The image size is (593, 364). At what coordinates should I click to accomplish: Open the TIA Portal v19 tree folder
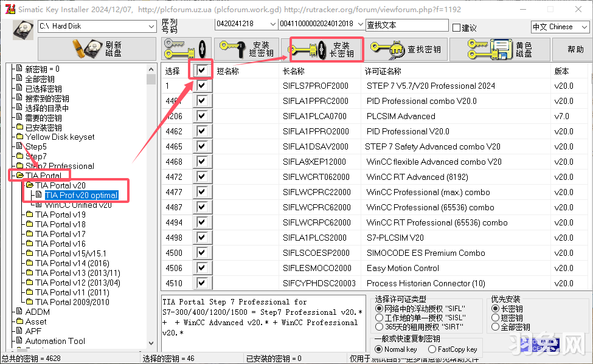point(60,215)
